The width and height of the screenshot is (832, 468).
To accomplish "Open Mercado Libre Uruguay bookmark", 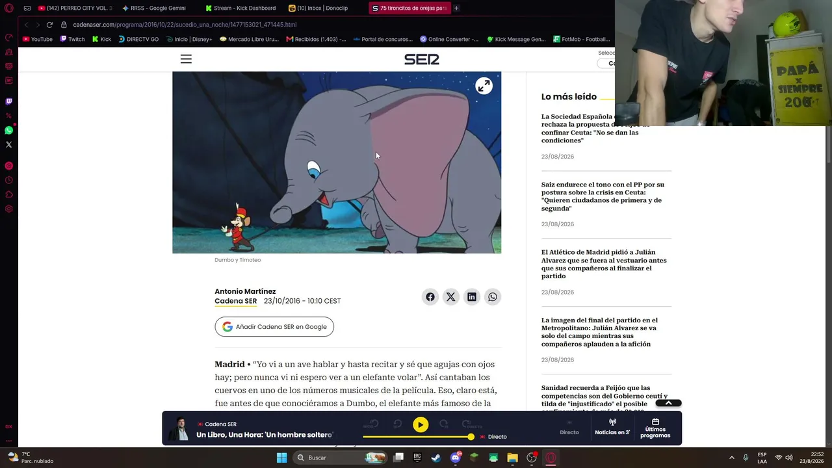I will point(249,39).
